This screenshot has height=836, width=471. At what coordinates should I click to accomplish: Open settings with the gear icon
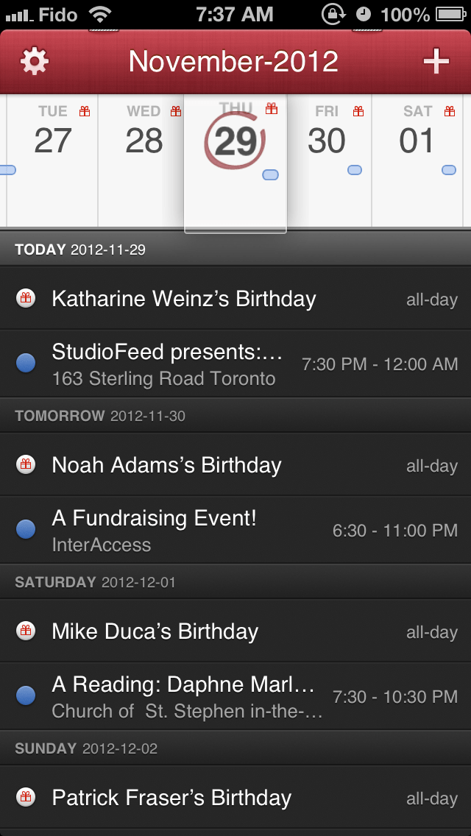[35, 62]
